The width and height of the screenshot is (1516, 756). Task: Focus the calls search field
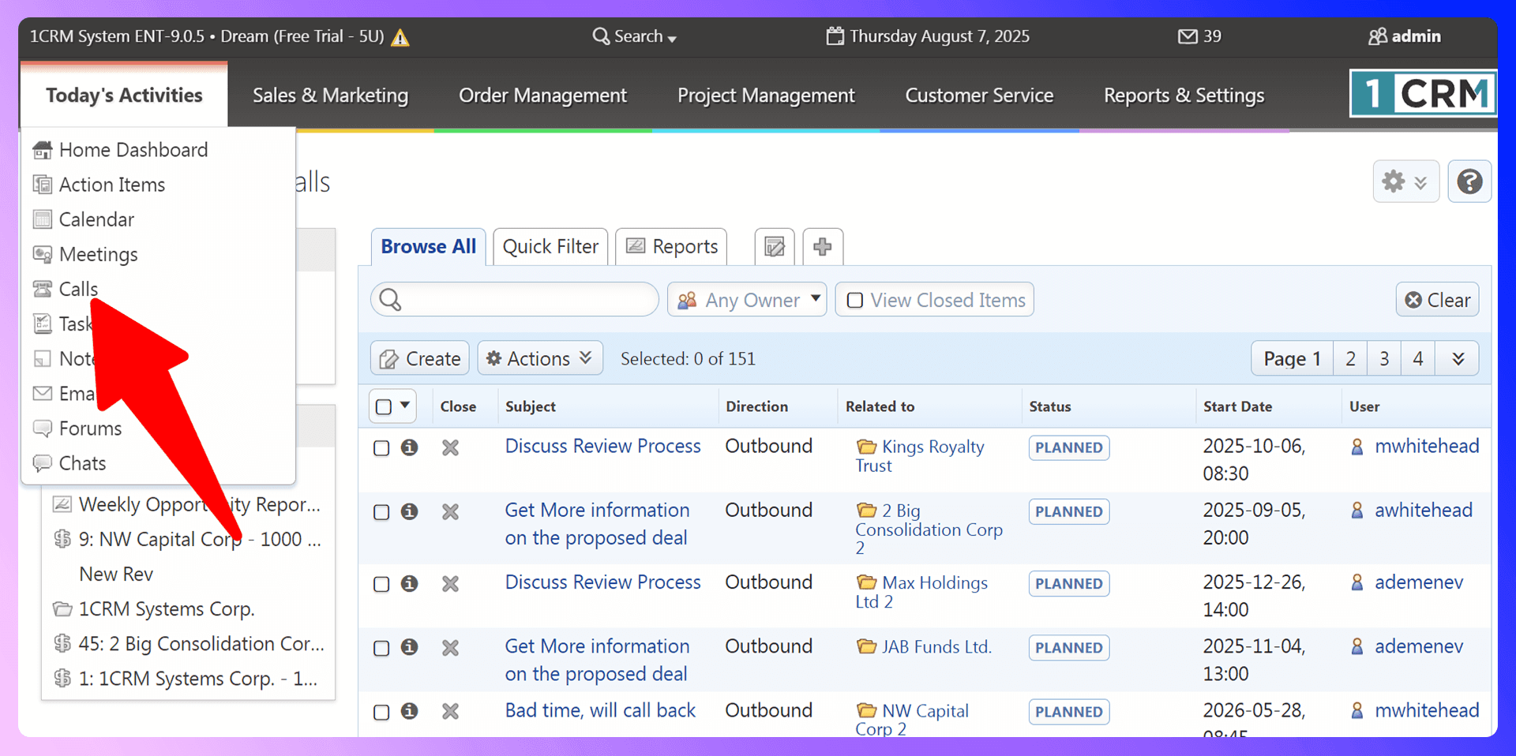(x=515, y=300)
